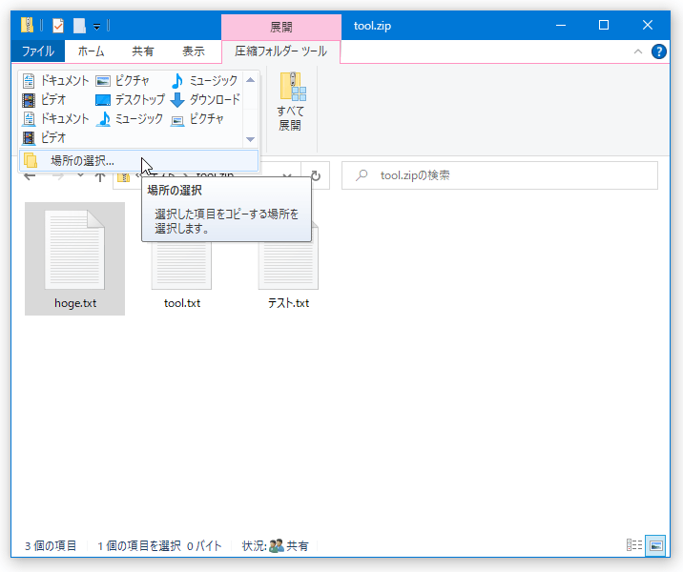Switch to details view in status bar

[x=633, y=545]
